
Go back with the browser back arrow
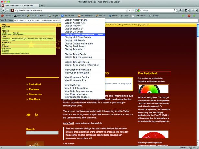[x=4, y=10]
